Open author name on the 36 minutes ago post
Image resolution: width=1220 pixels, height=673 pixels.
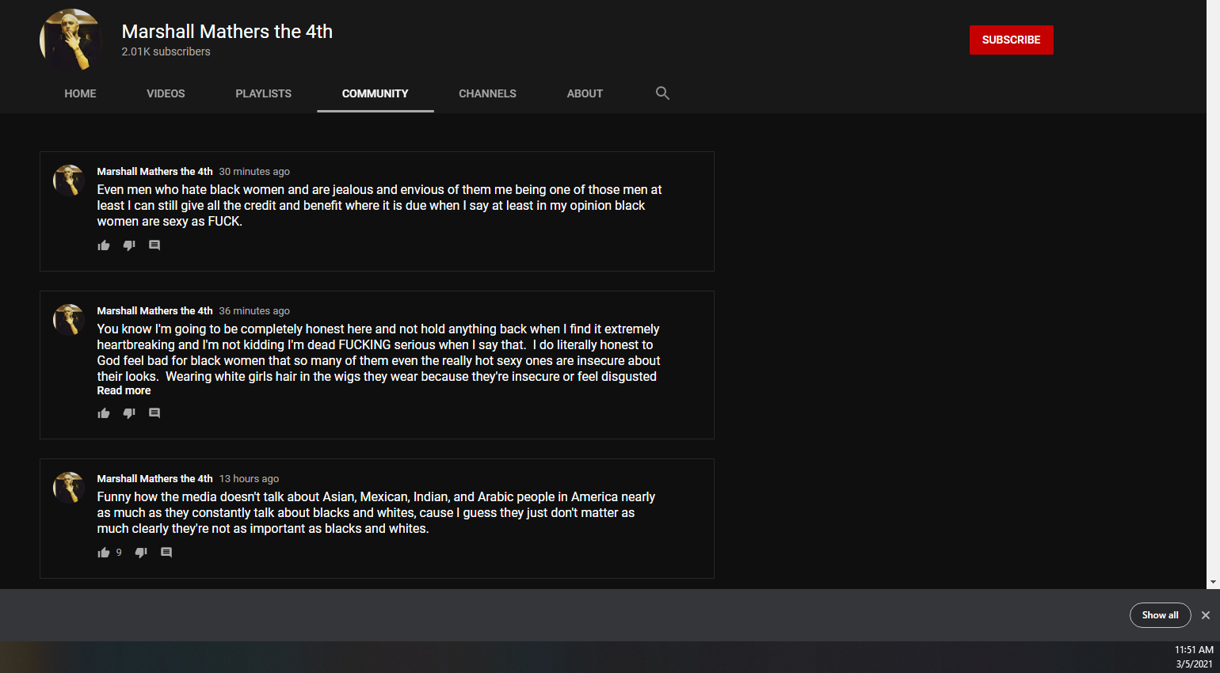coord(155,311)
